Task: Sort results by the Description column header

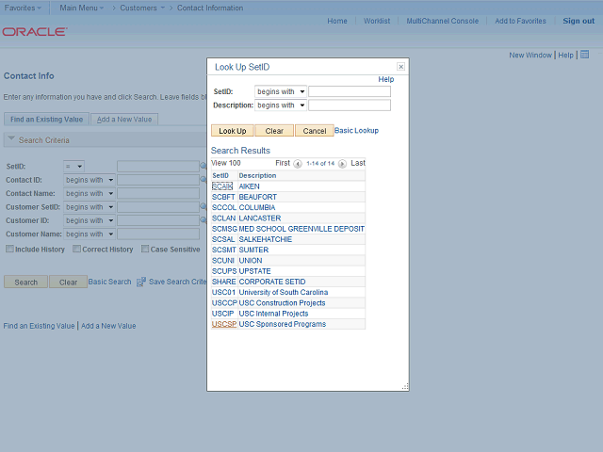Action: [x=257, y=176]
